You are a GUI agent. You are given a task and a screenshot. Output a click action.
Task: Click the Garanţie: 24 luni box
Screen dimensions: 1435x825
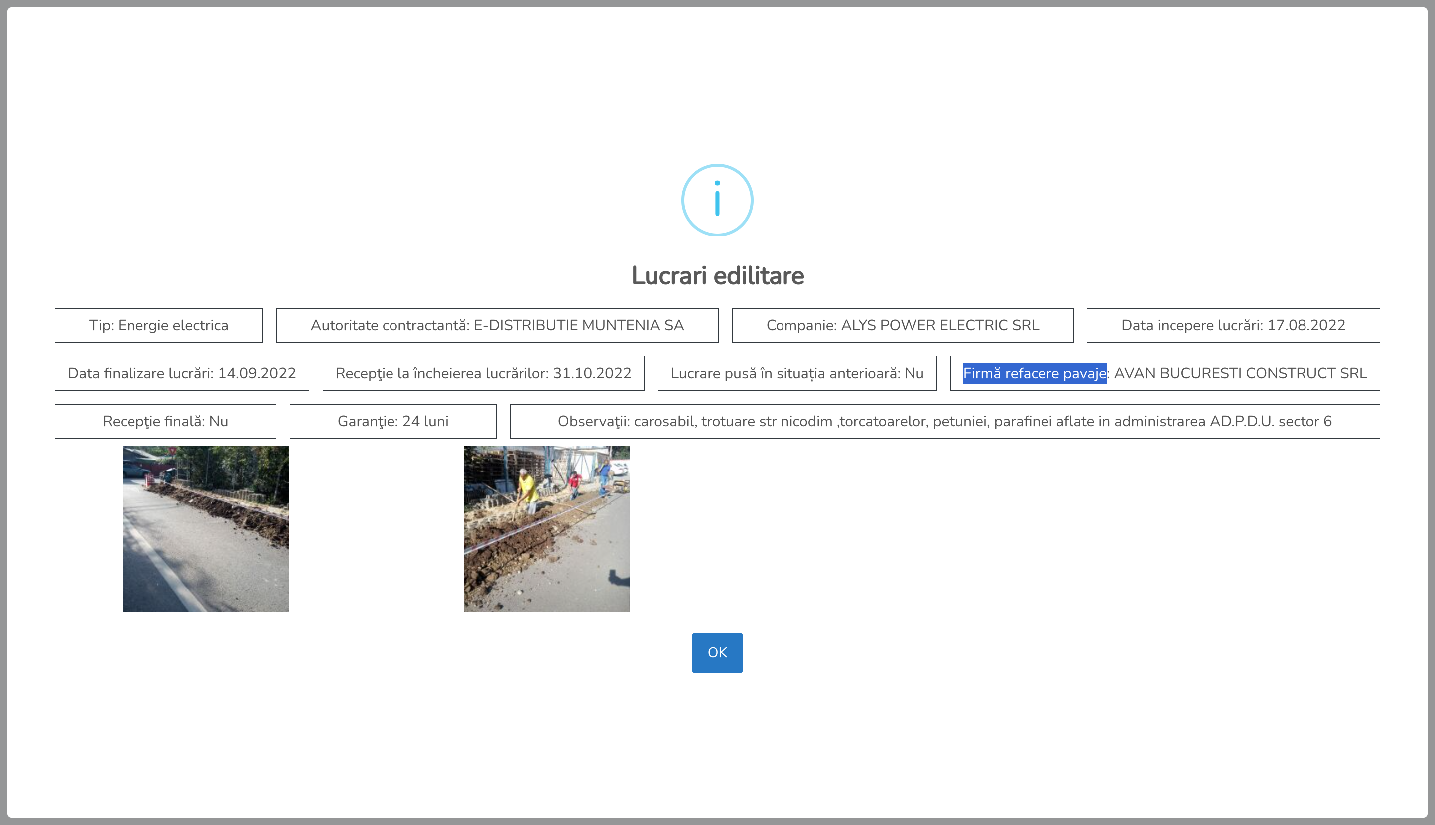pyautogui.click(x=393, y=421)
